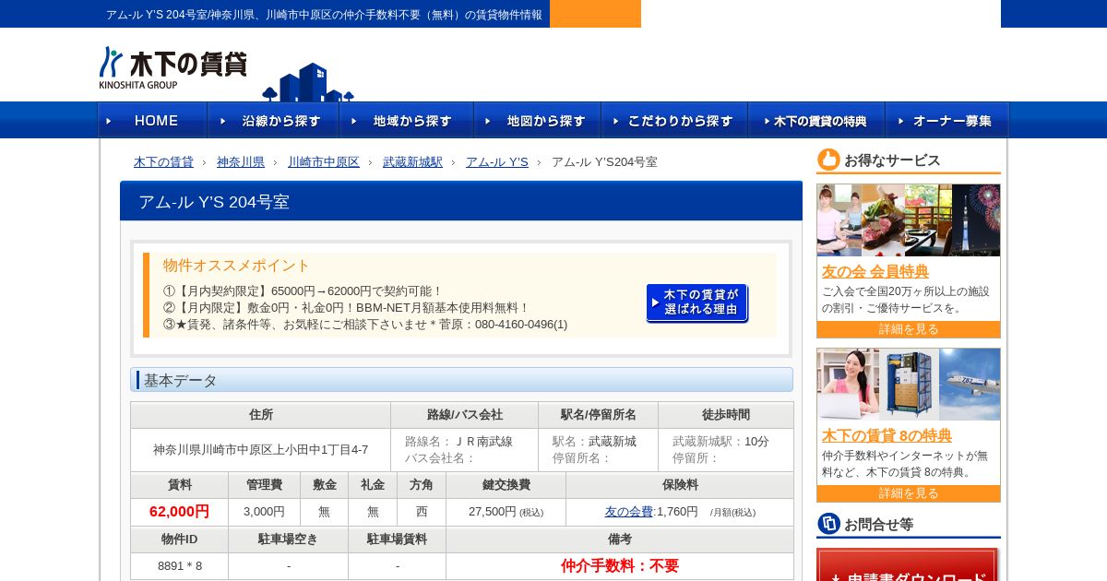Follow the 神奈川県 breadcrumb link

pyautogui.click(x=241, y=162)
